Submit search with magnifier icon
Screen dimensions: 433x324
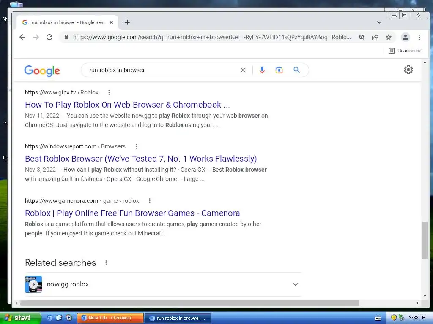click(x=296, y=70)
